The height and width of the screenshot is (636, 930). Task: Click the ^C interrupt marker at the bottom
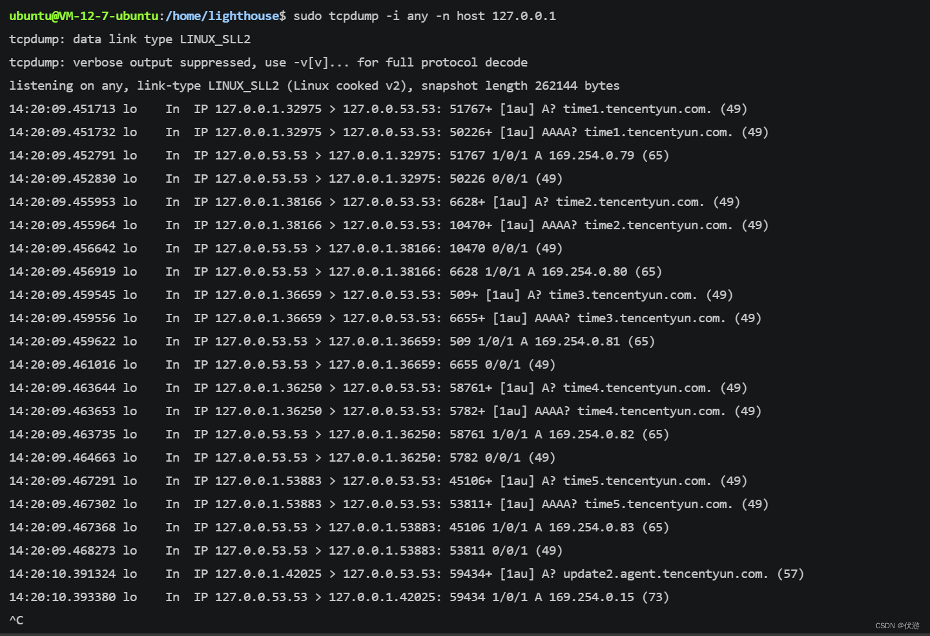point(16,620)
